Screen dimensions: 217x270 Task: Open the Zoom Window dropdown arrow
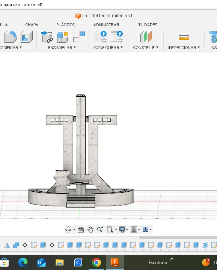click(x=116, y=229)
